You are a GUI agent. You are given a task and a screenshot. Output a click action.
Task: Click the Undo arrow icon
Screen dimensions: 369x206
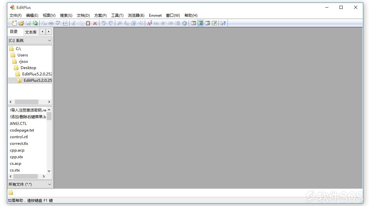(x=104, y=23)
